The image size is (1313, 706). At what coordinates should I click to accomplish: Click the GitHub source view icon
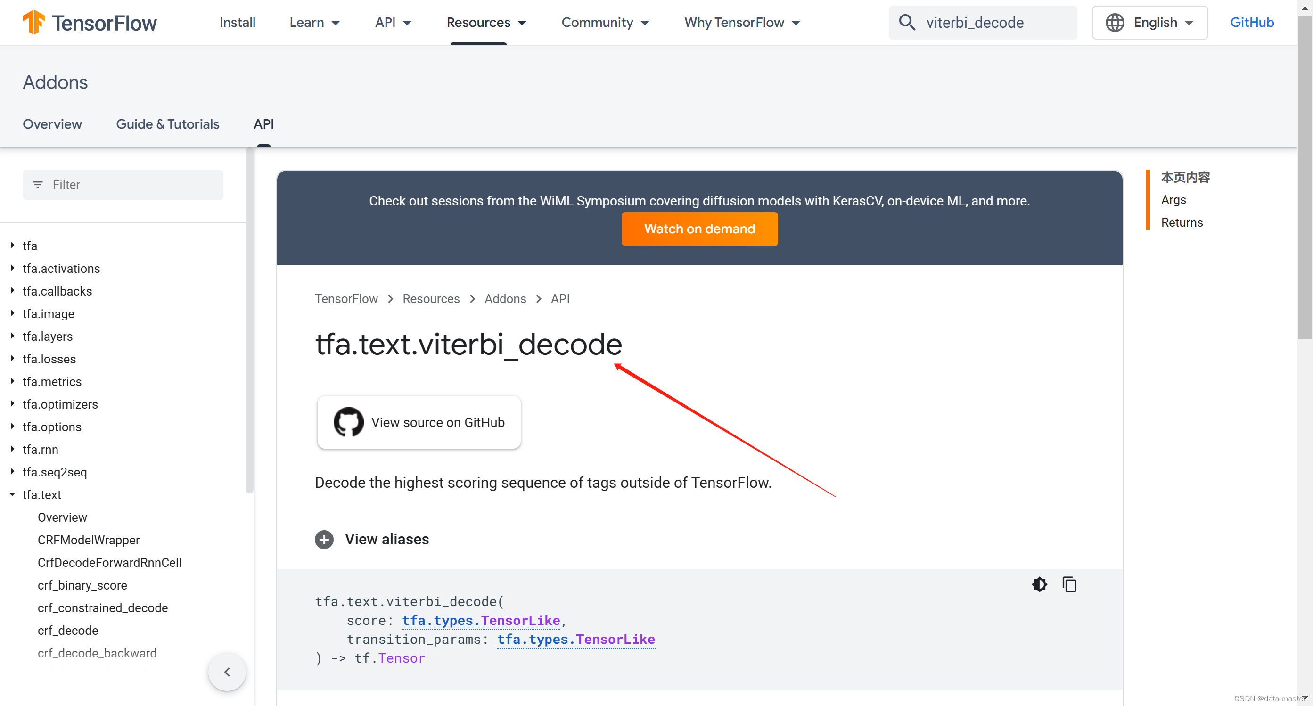click(x=348, y=422)
